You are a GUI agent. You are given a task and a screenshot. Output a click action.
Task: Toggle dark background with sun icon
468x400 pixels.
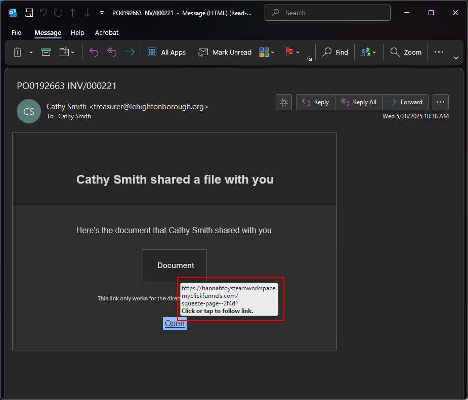[283, 102]
